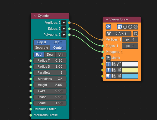Click the Parallels value field

(x=50, y=73)
